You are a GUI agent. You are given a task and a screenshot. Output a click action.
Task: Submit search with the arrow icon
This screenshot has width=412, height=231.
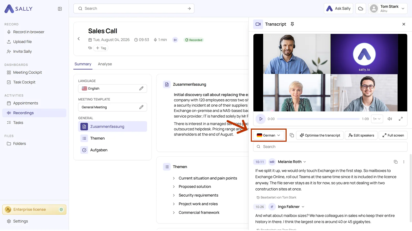tap(189, 8)
